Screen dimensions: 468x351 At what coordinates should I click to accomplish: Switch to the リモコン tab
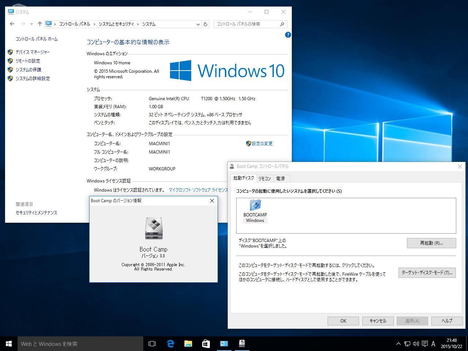265,179
